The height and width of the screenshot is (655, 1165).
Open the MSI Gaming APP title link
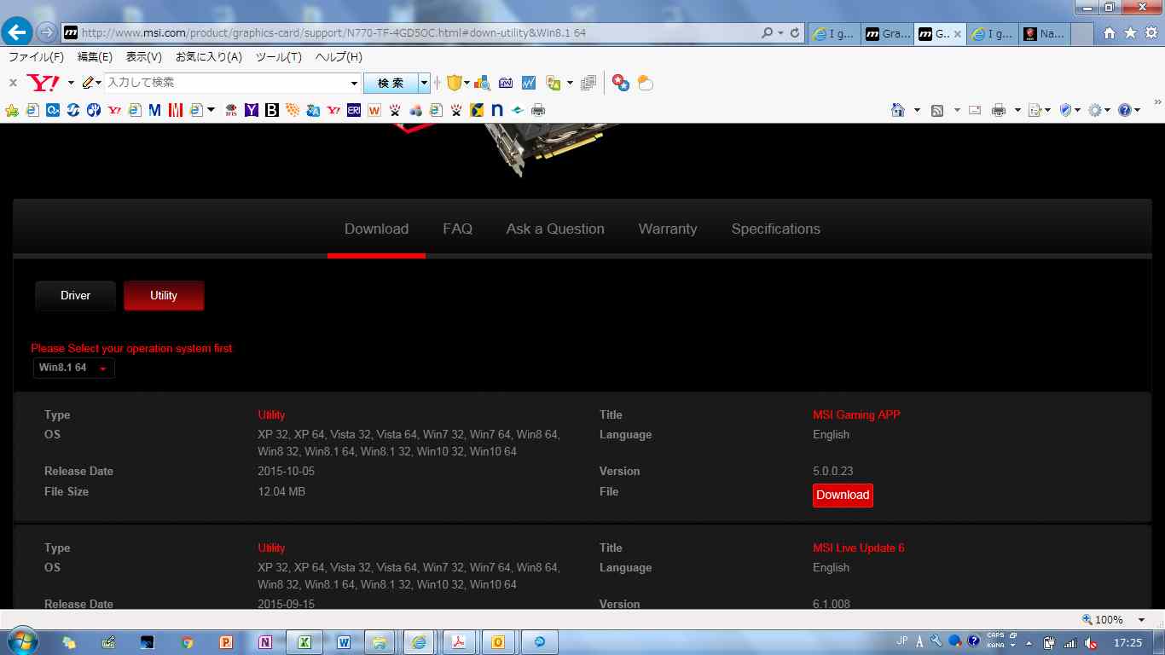[x=856, y=414]
